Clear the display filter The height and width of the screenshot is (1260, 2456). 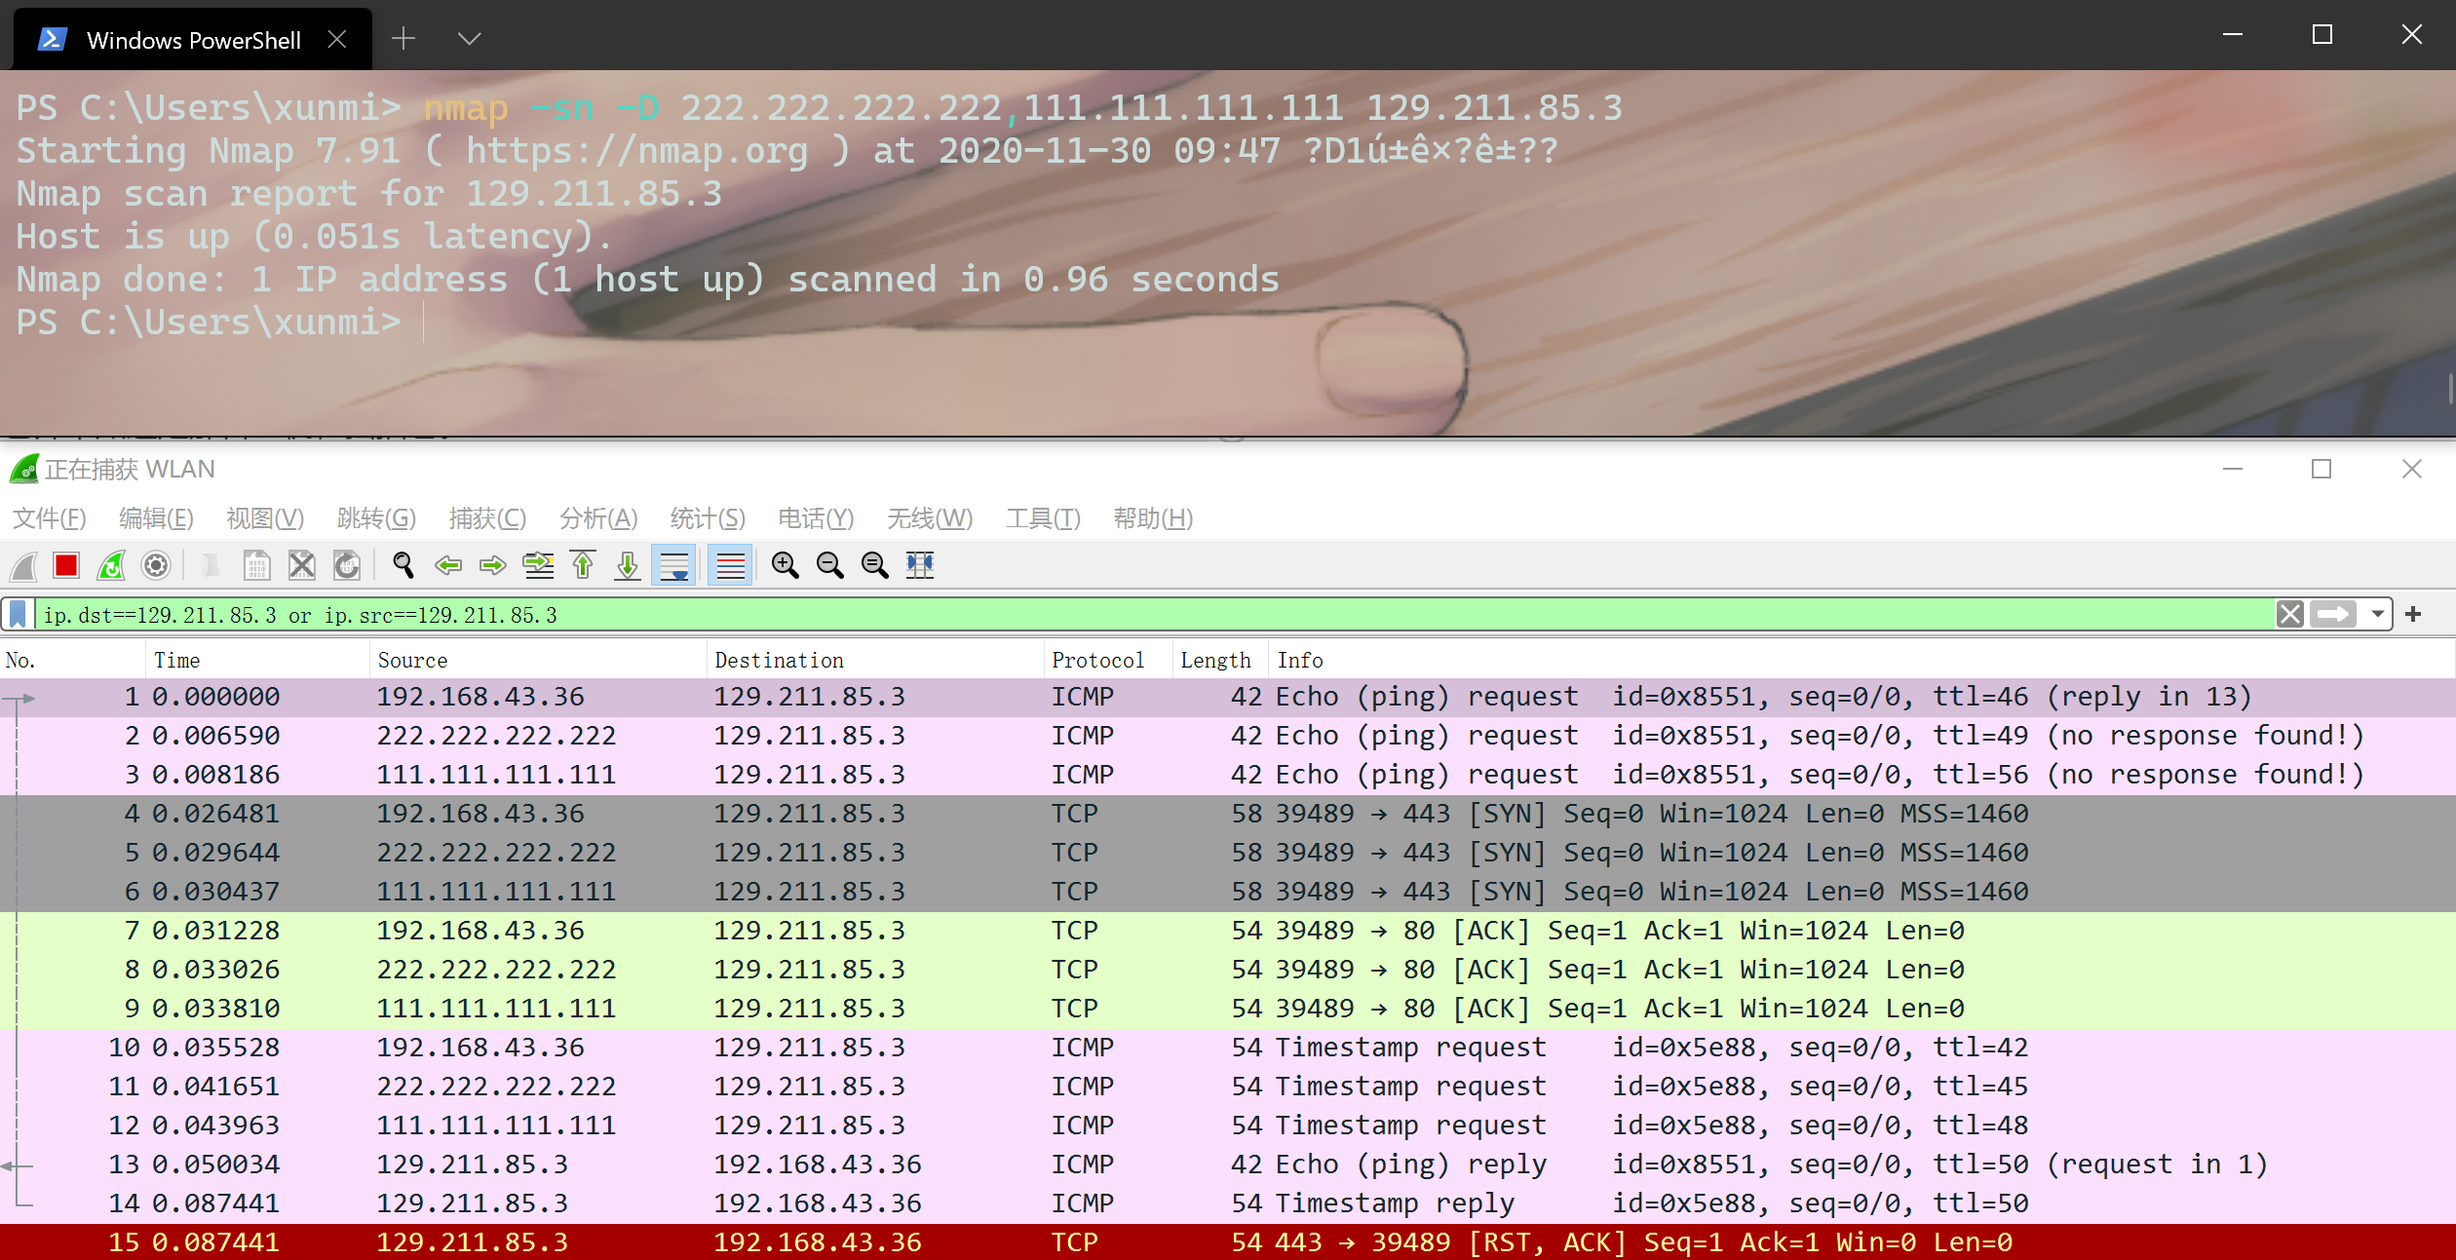[x=2289, y=614]
